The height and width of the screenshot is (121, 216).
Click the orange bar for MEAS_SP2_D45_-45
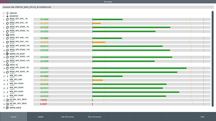coord(97,23)
